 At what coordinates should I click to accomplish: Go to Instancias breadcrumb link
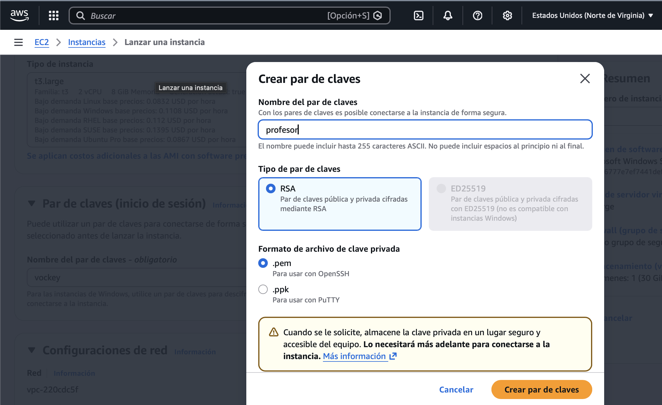[x=86, y=42]
